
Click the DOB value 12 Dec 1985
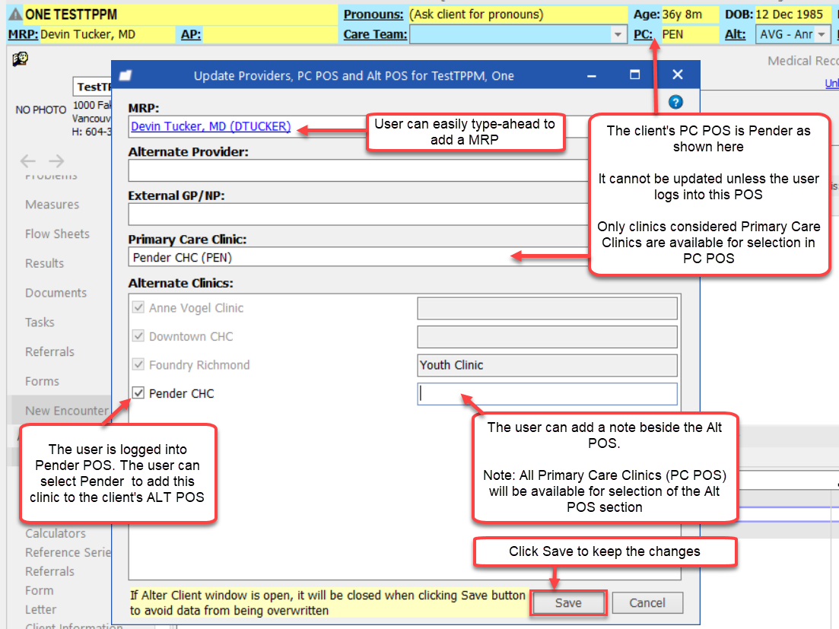coord(790,14)
